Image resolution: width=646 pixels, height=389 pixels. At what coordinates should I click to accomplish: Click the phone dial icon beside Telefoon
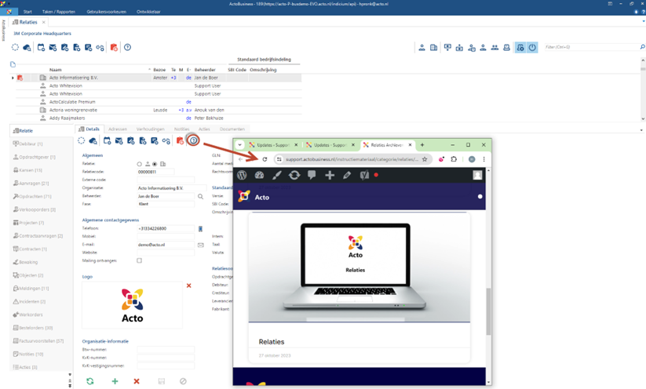pyautogui.click(x=201, y=228)
